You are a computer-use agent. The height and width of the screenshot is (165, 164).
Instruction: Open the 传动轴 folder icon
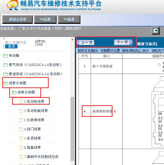point(6,56)
